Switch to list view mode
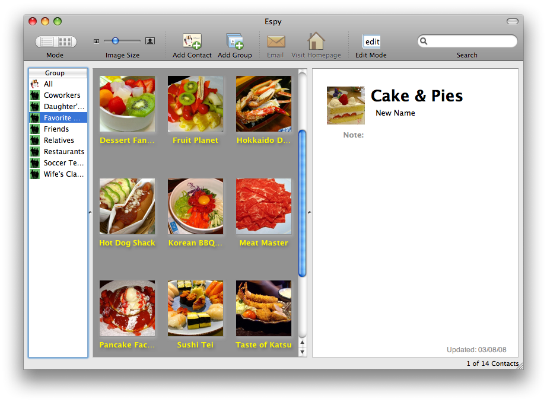The width and height of the screenshot is (547, 402). tap(46, 42)
